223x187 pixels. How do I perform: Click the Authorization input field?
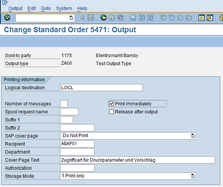pyautogui.click(x=77, y=168)
